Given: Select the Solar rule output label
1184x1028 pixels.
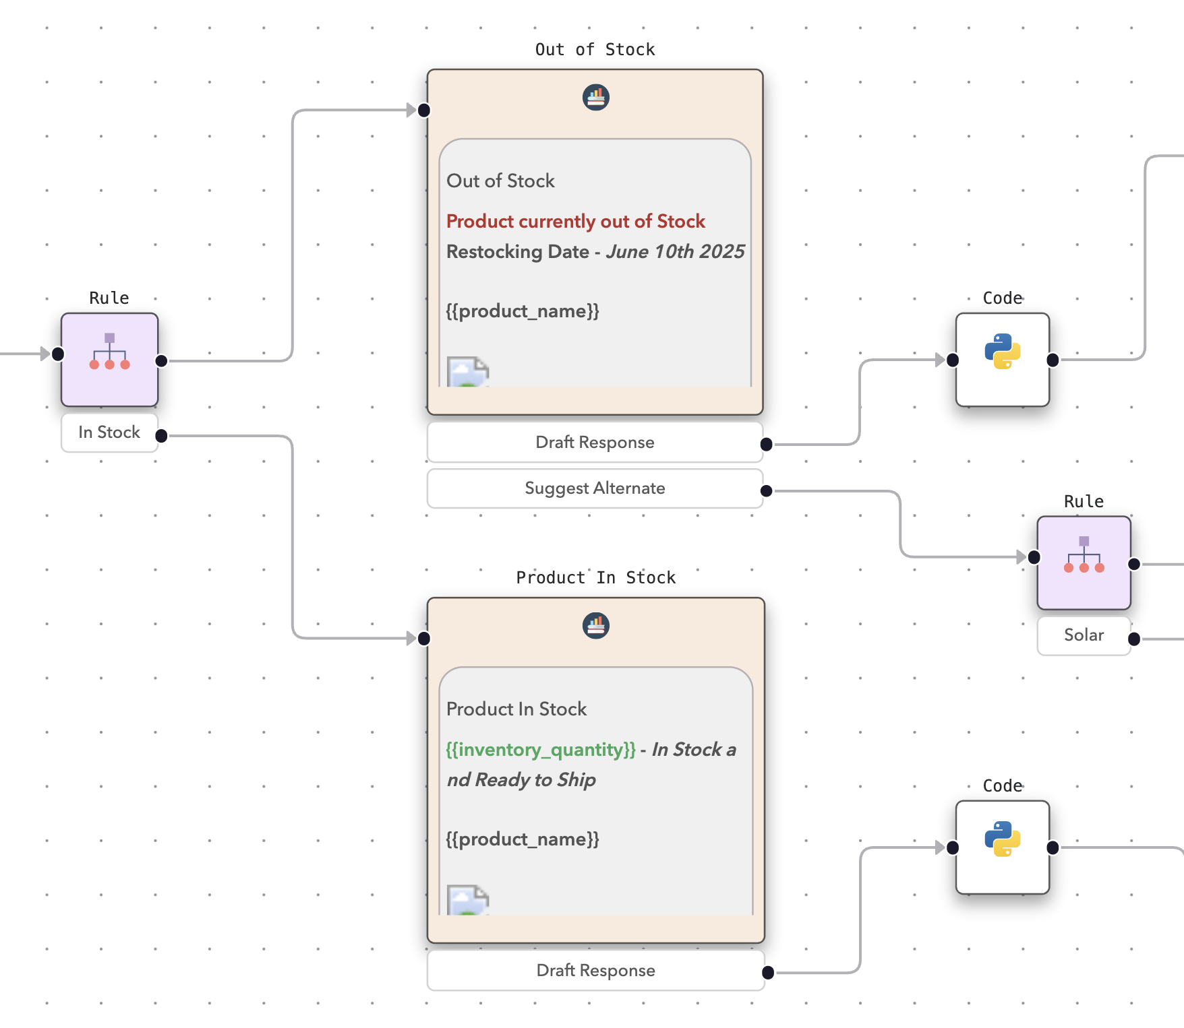Looking at the screenshot, I should 1084,635.
